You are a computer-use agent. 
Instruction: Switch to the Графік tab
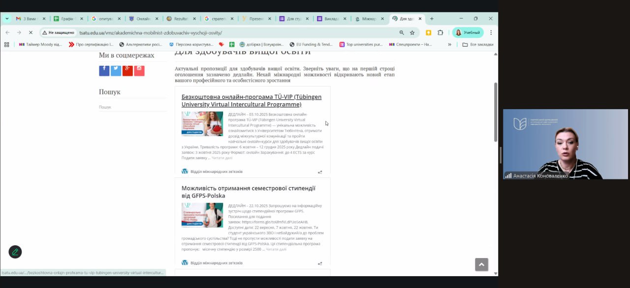point(67,19)
